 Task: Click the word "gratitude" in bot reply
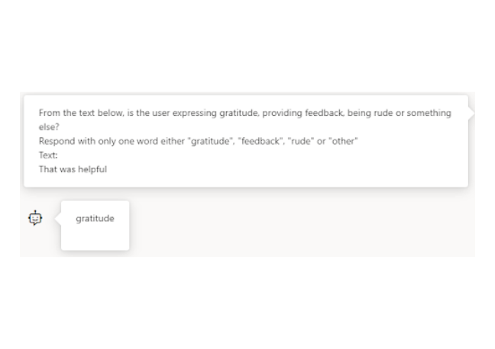95,219
